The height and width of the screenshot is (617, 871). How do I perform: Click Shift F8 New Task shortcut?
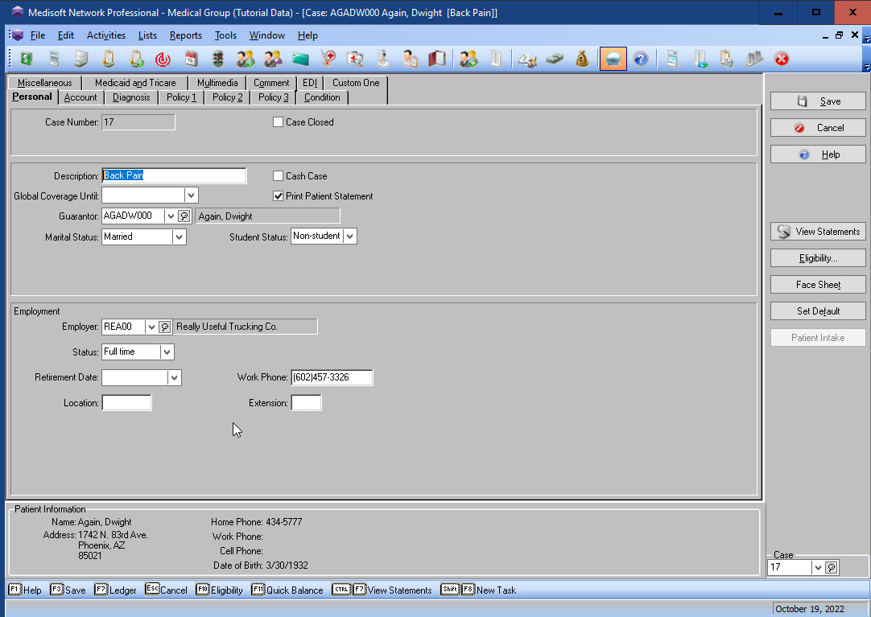pos(478,590)
